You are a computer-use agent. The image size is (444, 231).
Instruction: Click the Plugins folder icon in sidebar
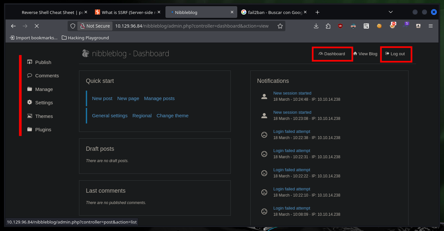30,129
